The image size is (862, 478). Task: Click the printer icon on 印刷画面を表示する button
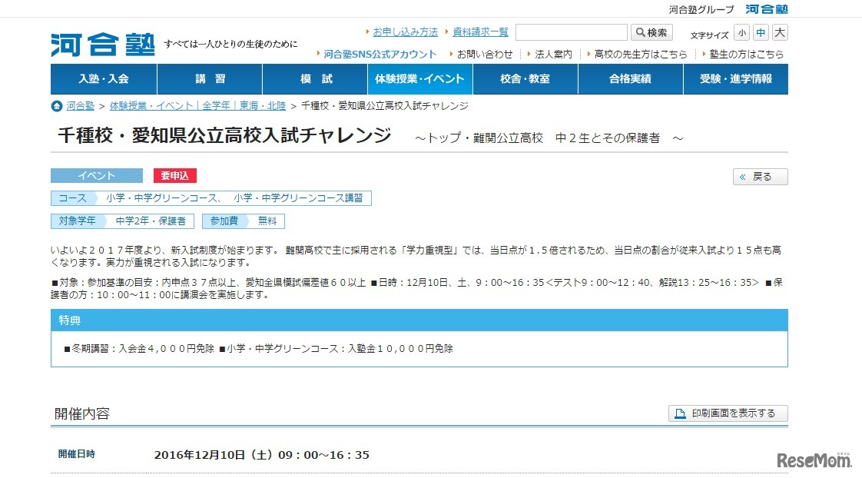point(679,413)
